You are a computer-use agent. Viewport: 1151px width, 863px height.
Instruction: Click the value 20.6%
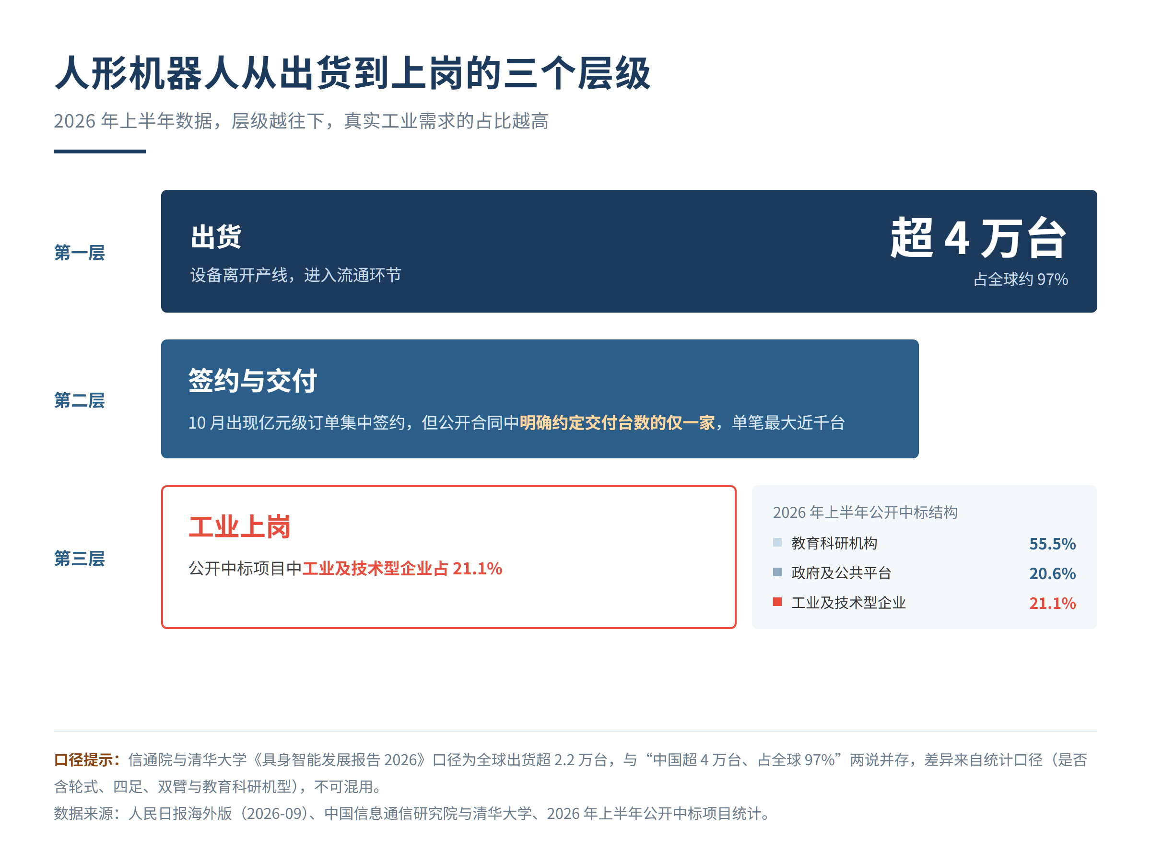pos(1052,573)
